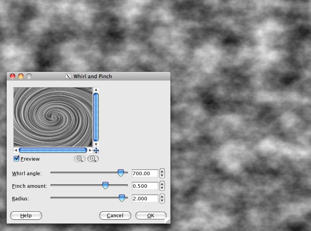Increase Radius with up stepper
311x231 pixels.
pyautogui.click(x=162, y=196)
